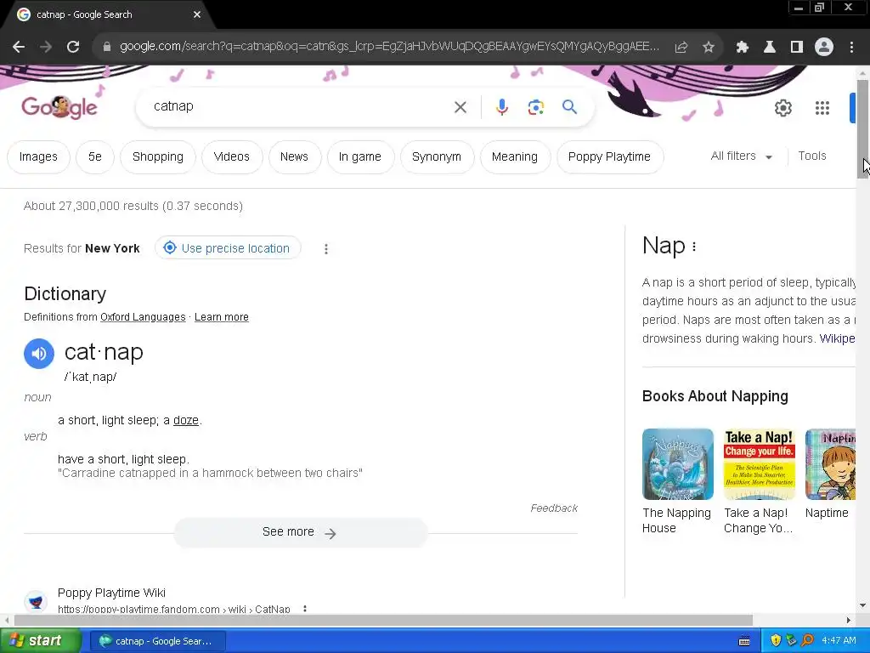The image size is (870, 653).
Task: Toggle the browser side panel icon
Action: (797, 48)
